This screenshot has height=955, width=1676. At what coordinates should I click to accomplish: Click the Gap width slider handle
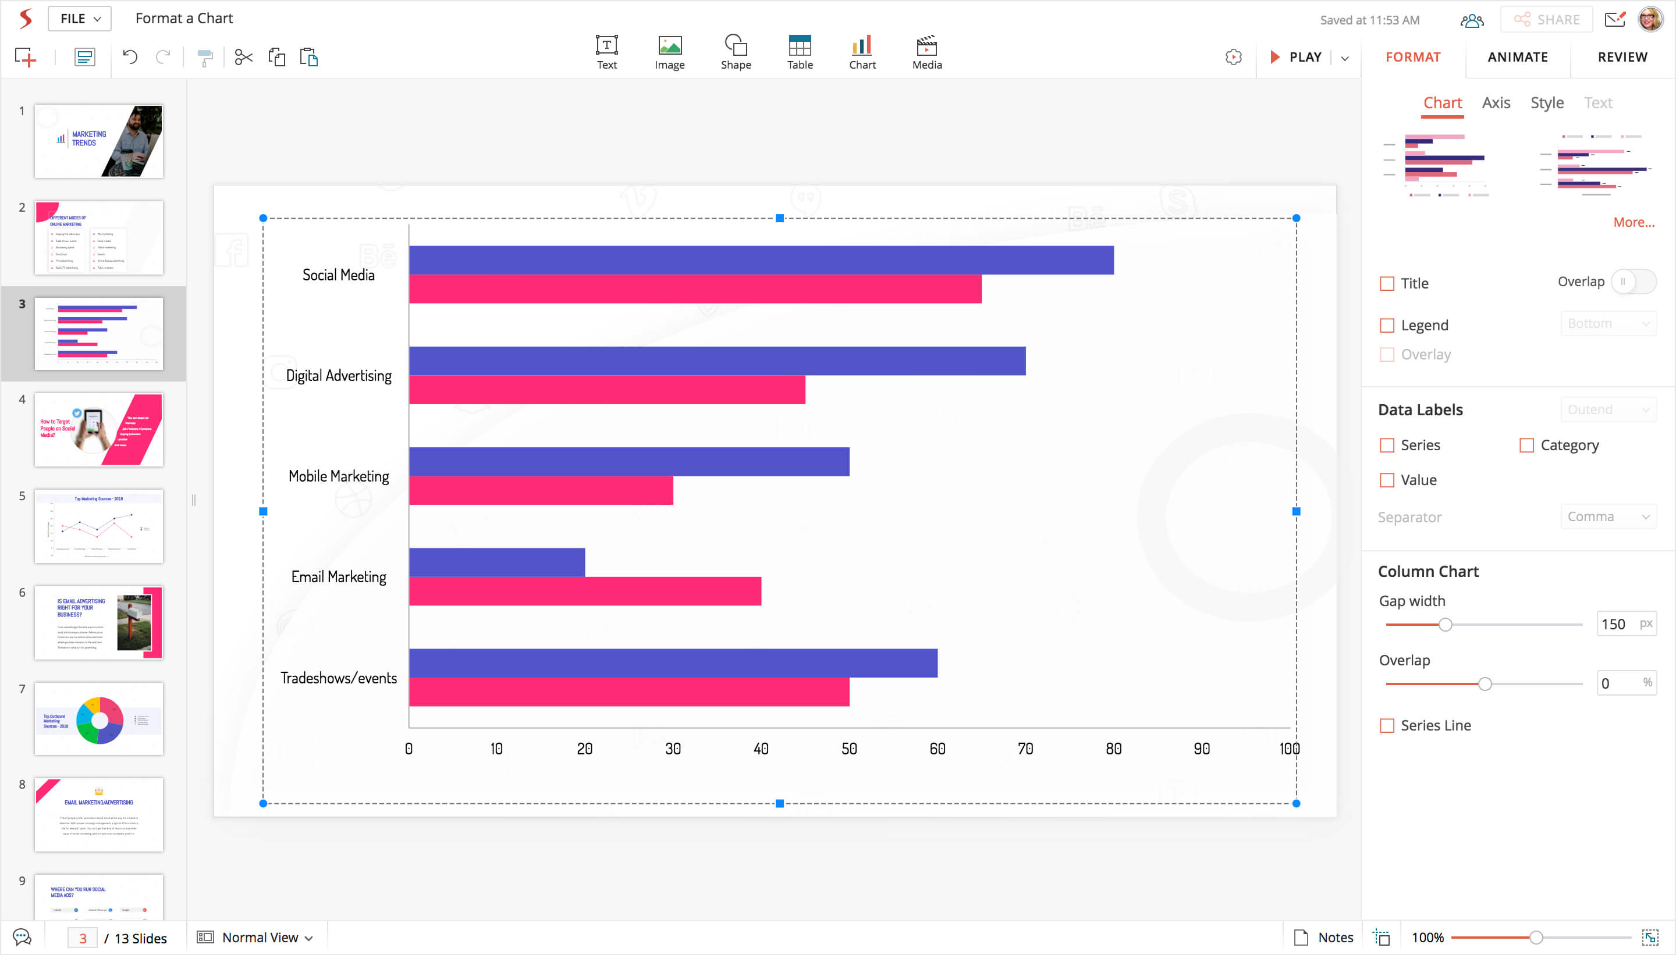[1445, 625]
